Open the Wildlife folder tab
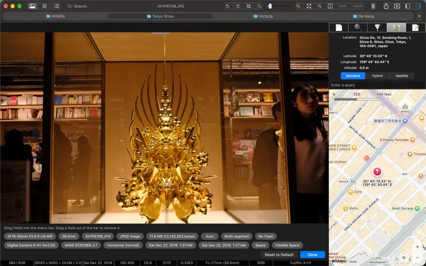Image resolution: width=426 pixels, height=266 pixels. click(55, 16)
